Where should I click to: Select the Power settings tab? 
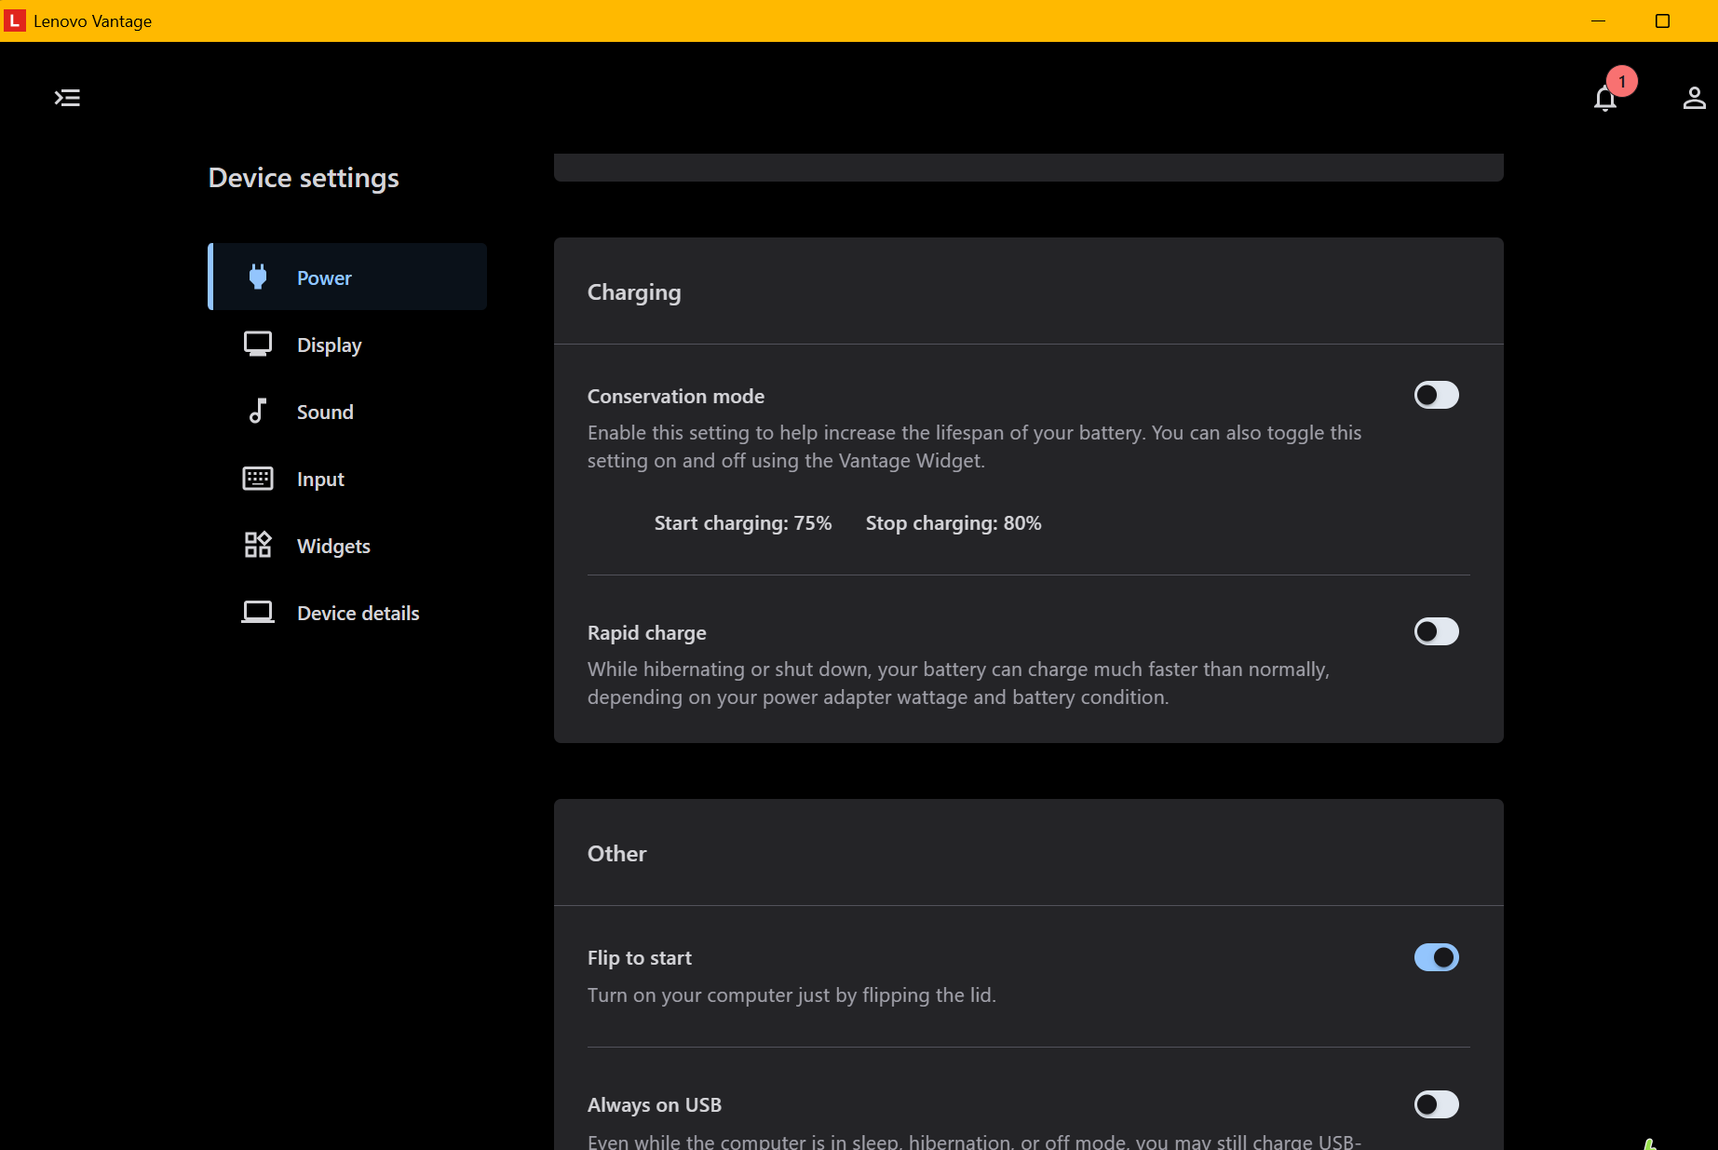[347, 277]
